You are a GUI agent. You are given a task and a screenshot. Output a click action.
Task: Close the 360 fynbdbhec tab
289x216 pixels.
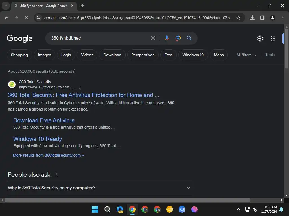pyautogui.click(x=72, y=6)
